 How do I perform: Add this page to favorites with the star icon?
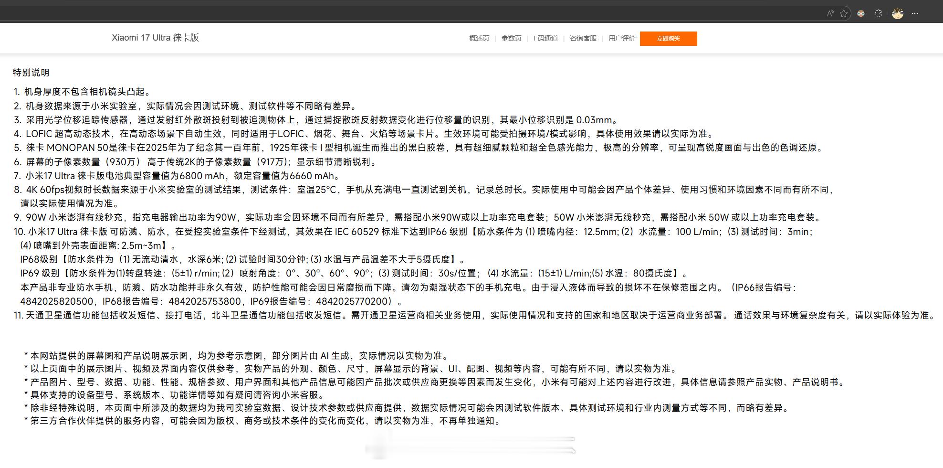point(844,13)
